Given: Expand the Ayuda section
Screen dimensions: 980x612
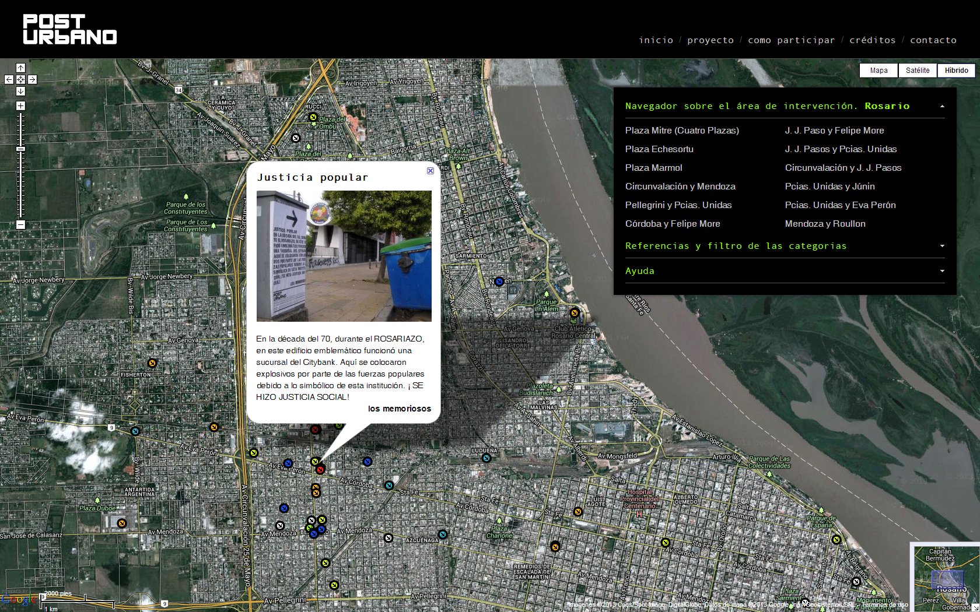Looking at the screenshot, I should [x=942, y=271].
